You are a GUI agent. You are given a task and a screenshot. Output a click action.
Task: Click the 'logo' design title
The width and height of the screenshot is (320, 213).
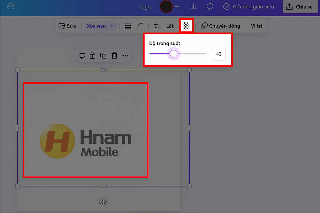145,7
